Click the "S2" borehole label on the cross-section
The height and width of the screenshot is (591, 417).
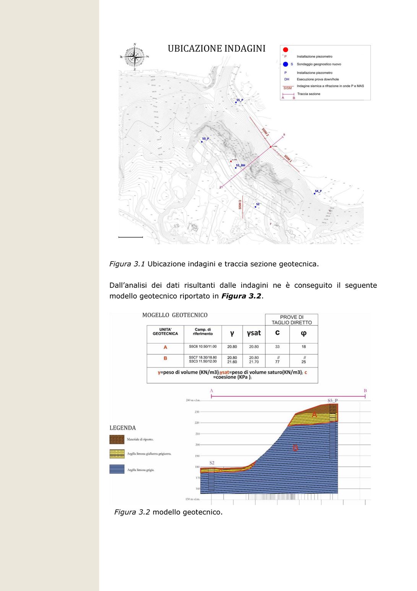click(212, 463)
